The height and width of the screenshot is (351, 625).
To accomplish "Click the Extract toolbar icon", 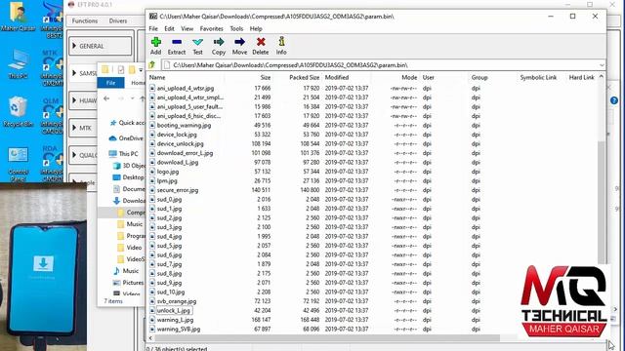I will [x=177, y=46].
